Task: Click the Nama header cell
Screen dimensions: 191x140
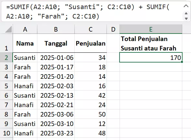Action: point(25,43)
